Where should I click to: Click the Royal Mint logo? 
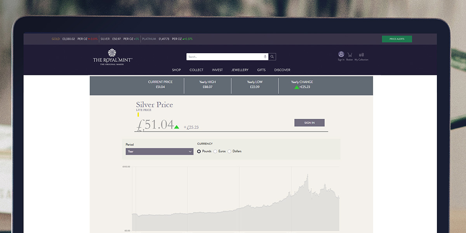click(x=113, y=57)
